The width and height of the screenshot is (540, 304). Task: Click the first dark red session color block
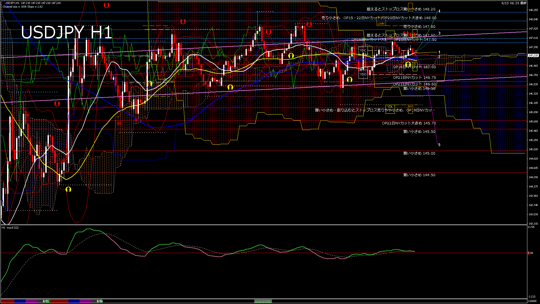[x=8, y=301]
